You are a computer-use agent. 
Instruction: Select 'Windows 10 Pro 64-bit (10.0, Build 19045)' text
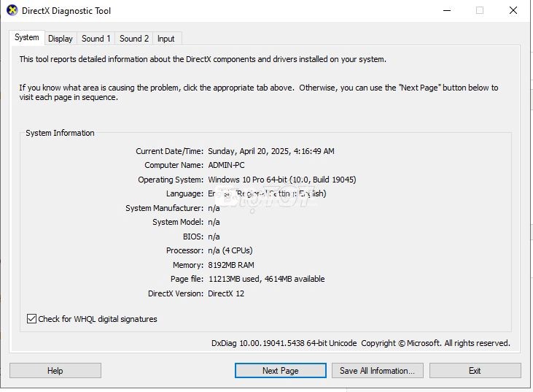(282, 180)
